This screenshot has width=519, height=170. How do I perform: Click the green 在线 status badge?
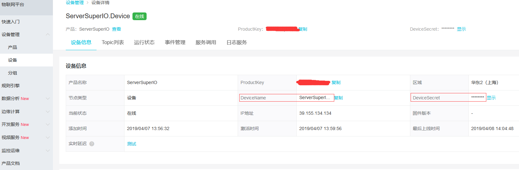(x=140, y=16)
